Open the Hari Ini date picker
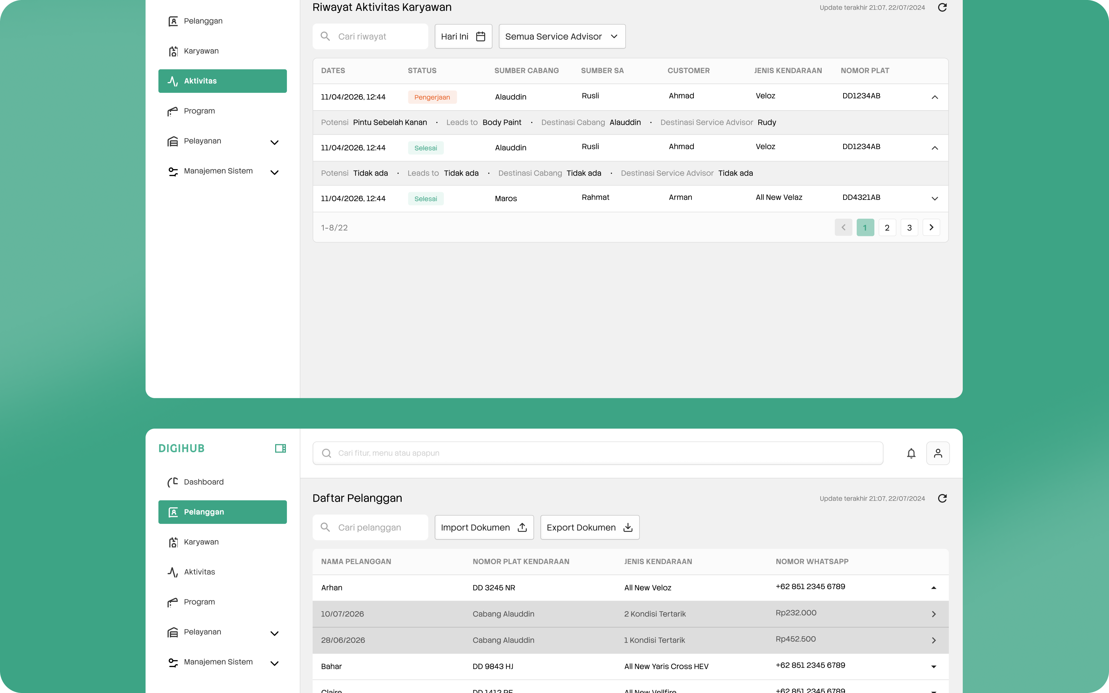The width and height of the screenshot is (1109, 693). coord(463,36)
